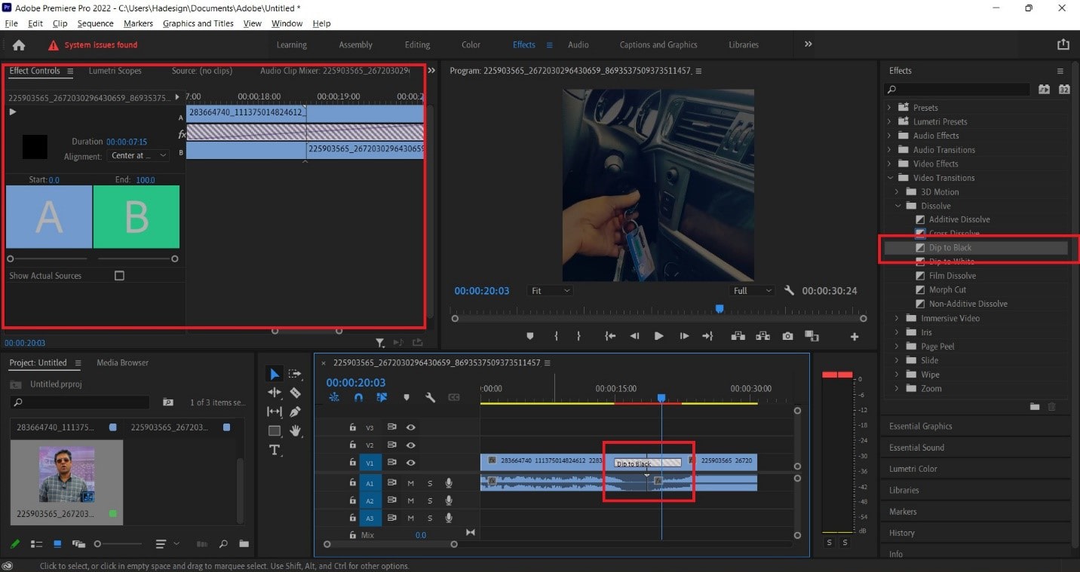Click the Effects panel search field
This screenshot has height=572, width=1080.
[x=957, y=90]
